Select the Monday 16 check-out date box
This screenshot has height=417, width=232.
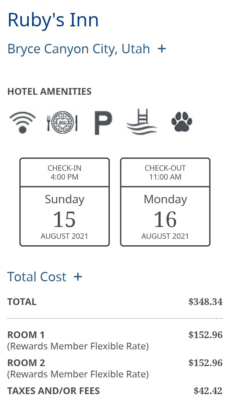[x=165, y=216]
